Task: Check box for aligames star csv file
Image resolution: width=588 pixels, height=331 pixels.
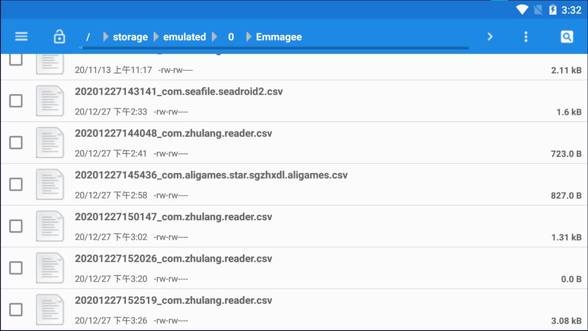Action: tap(16, 184)
